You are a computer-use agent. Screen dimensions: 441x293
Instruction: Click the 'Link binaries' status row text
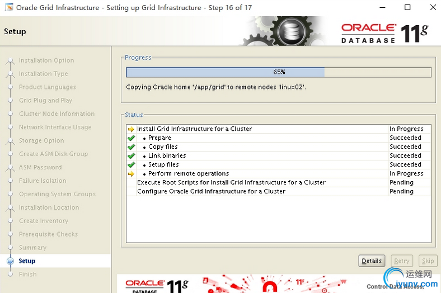click(x=167, y=155)
